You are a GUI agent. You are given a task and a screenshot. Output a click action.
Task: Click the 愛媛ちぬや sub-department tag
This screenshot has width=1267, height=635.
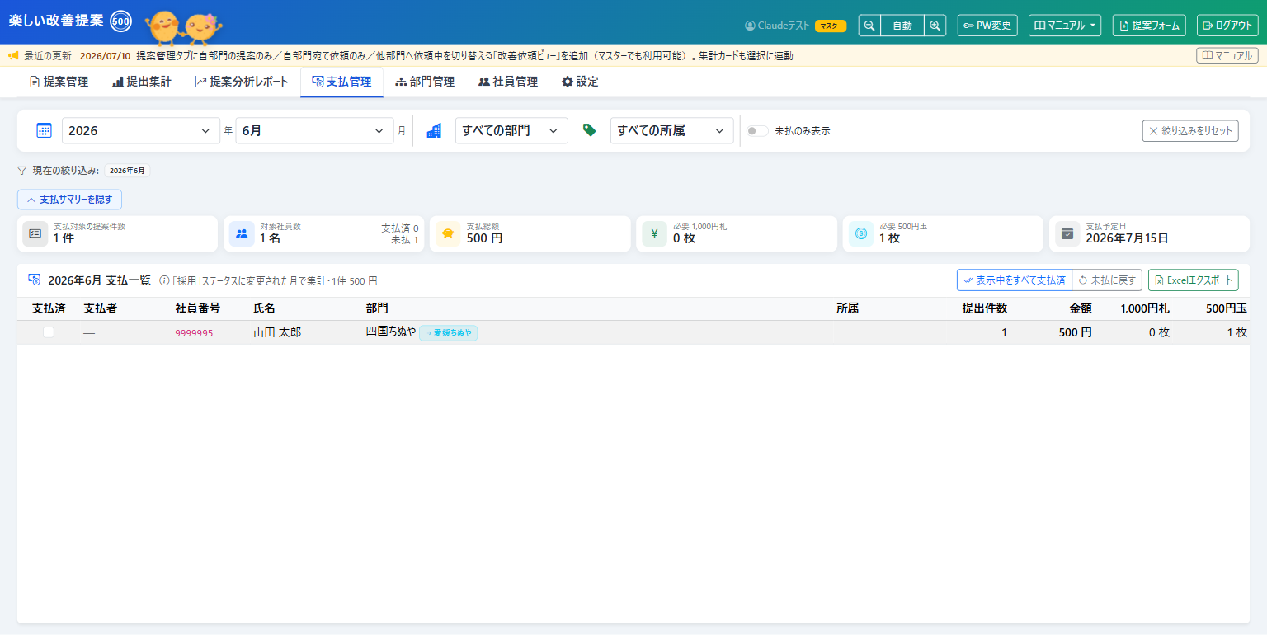(449, 332)
